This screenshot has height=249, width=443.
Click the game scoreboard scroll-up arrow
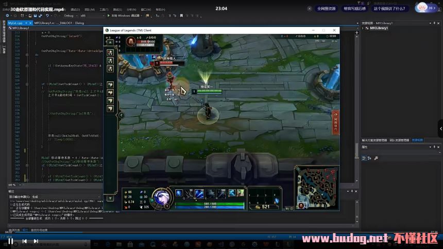[x=110, y=42]
